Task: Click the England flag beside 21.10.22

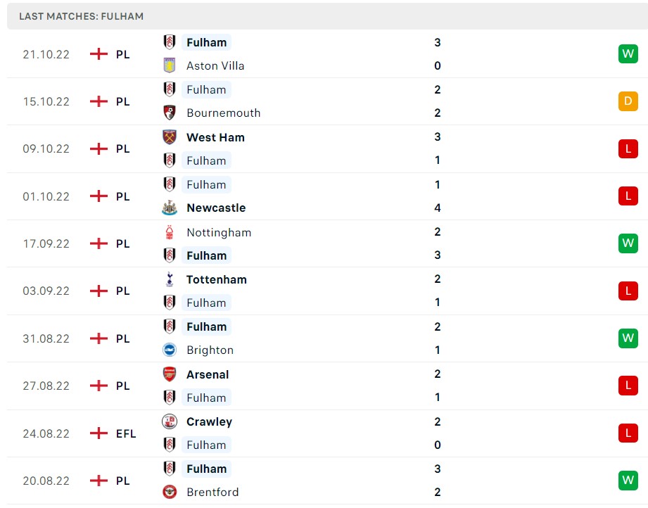Action: [x=99, y=54]
